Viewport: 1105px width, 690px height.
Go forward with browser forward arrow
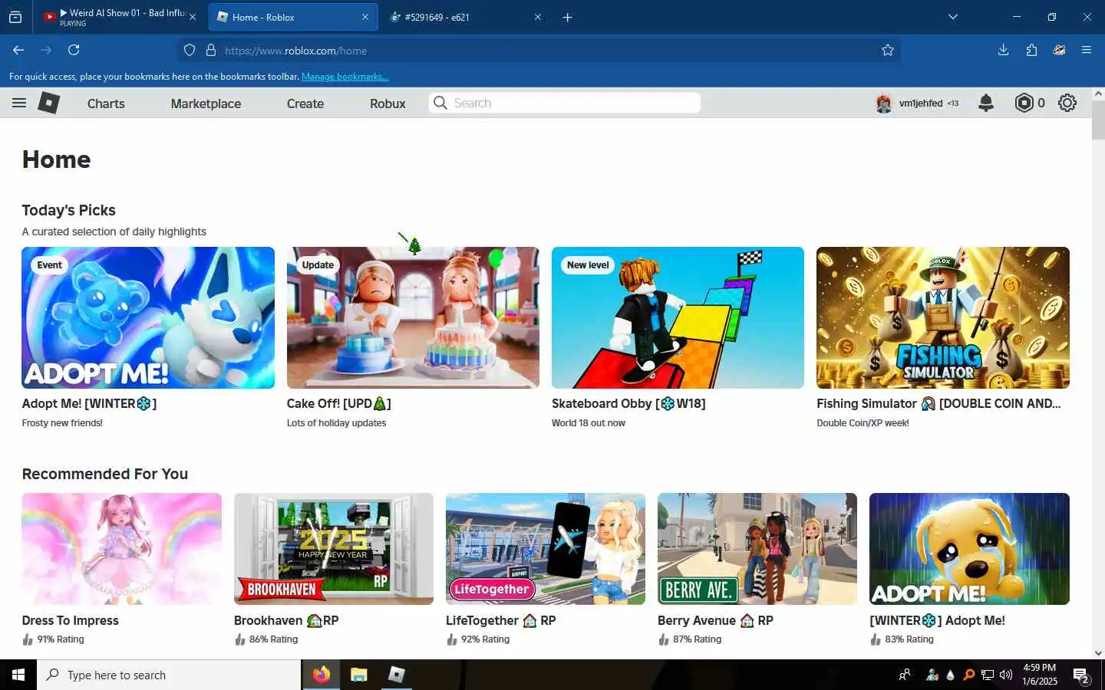(46, 50)
